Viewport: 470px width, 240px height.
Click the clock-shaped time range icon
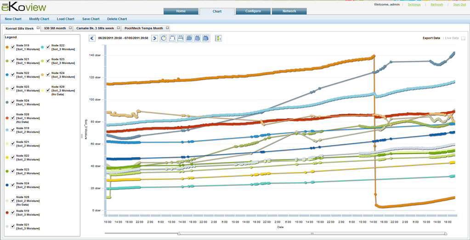[x=164, y=38]
